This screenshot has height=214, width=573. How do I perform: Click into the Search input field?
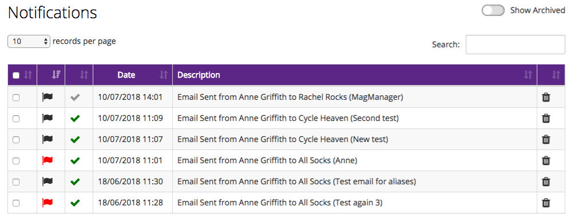(515, 45)
